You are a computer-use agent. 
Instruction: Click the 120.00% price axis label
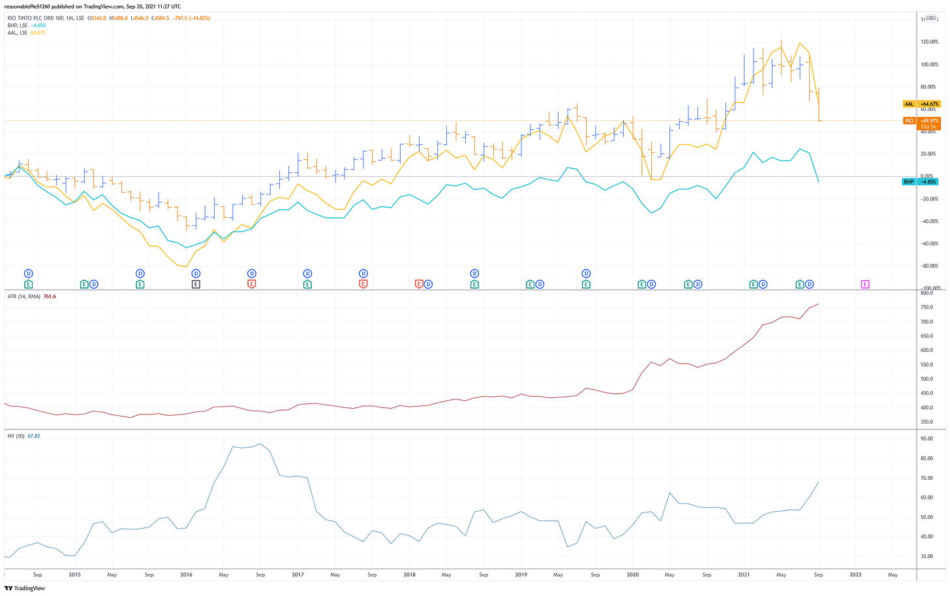[930, 42]
